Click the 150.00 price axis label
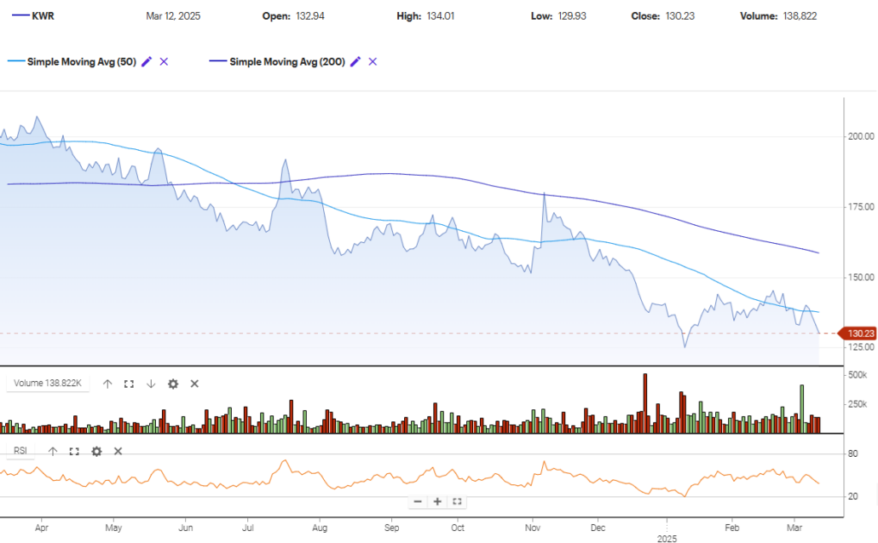 point(861,278)
